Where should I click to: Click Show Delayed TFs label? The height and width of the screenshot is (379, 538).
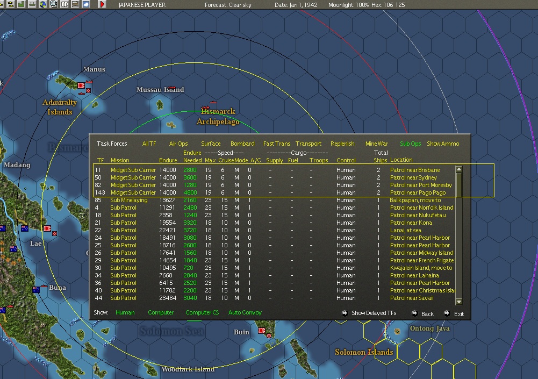374,313
